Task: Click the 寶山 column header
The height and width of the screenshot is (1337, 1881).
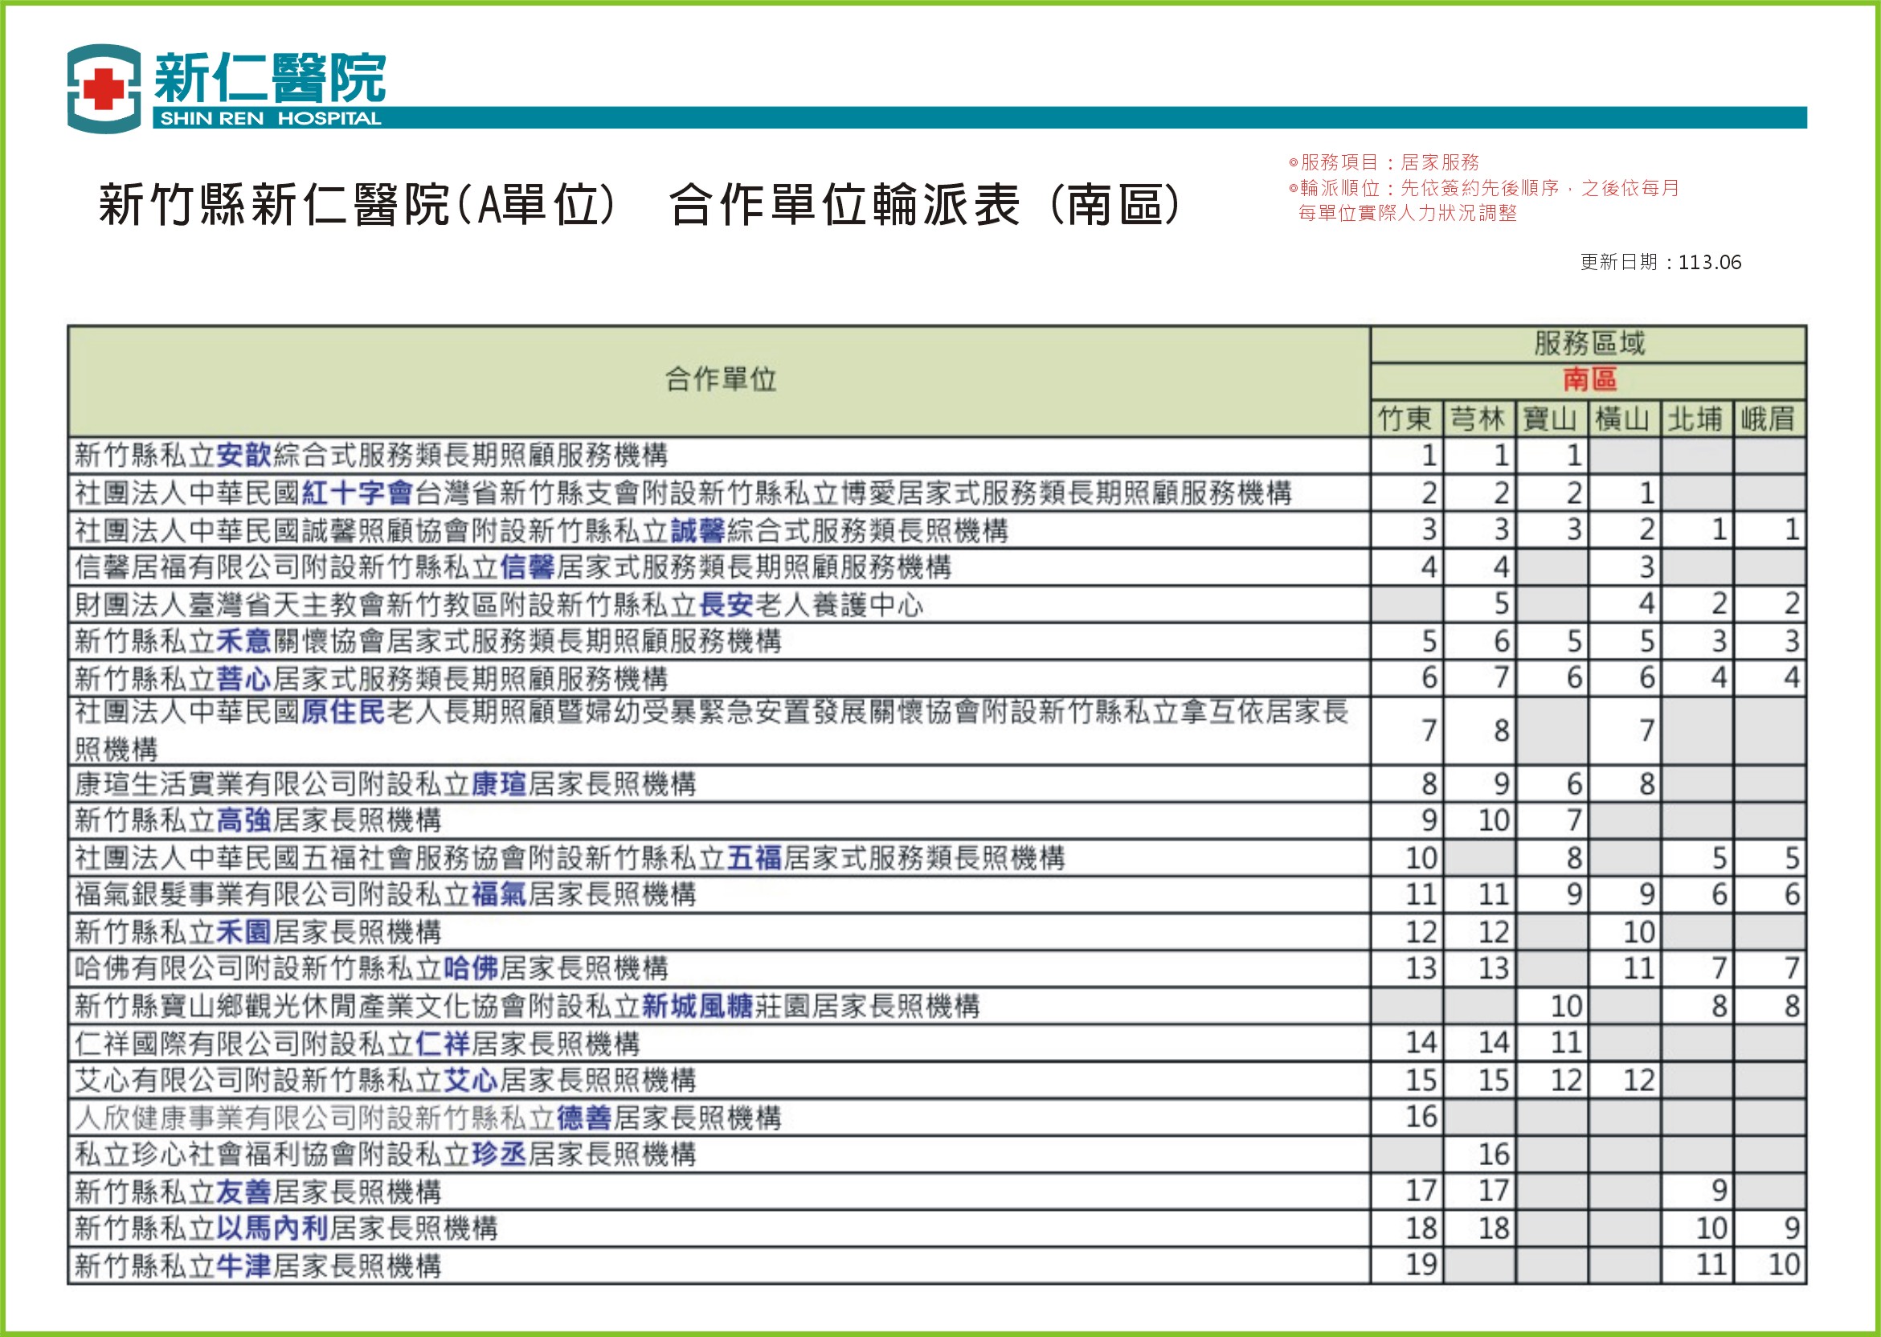Action: (x=1552, y=419)
